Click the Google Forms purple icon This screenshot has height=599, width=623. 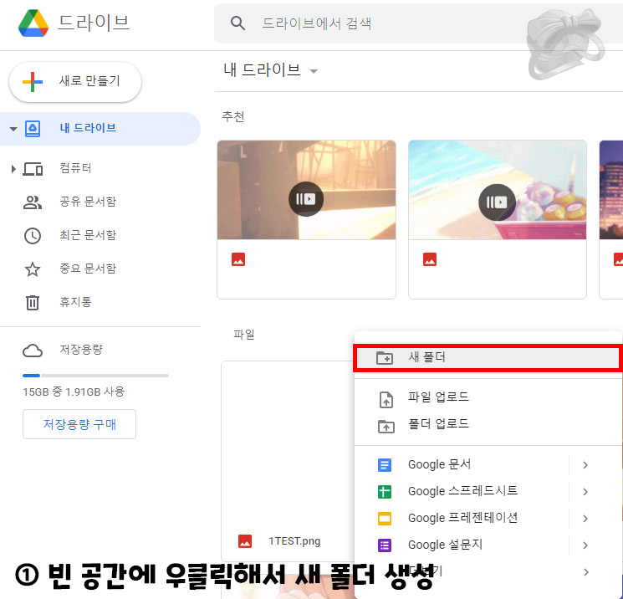pyautogui.click(x=384, y=545)
